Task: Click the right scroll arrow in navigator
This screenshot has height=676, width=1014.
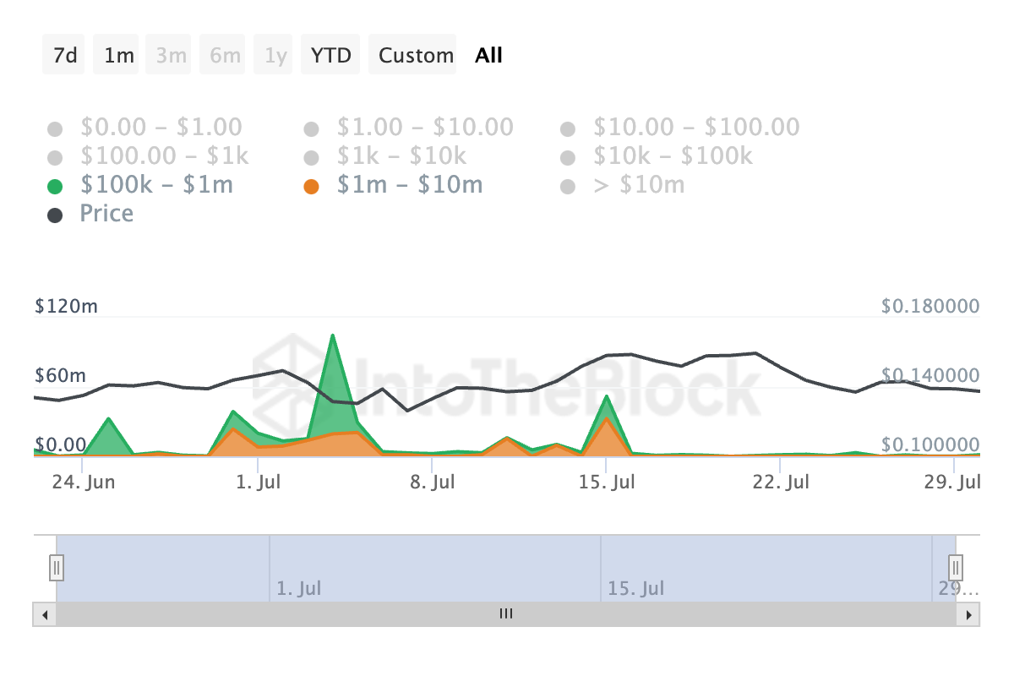Action: (968, 614)
